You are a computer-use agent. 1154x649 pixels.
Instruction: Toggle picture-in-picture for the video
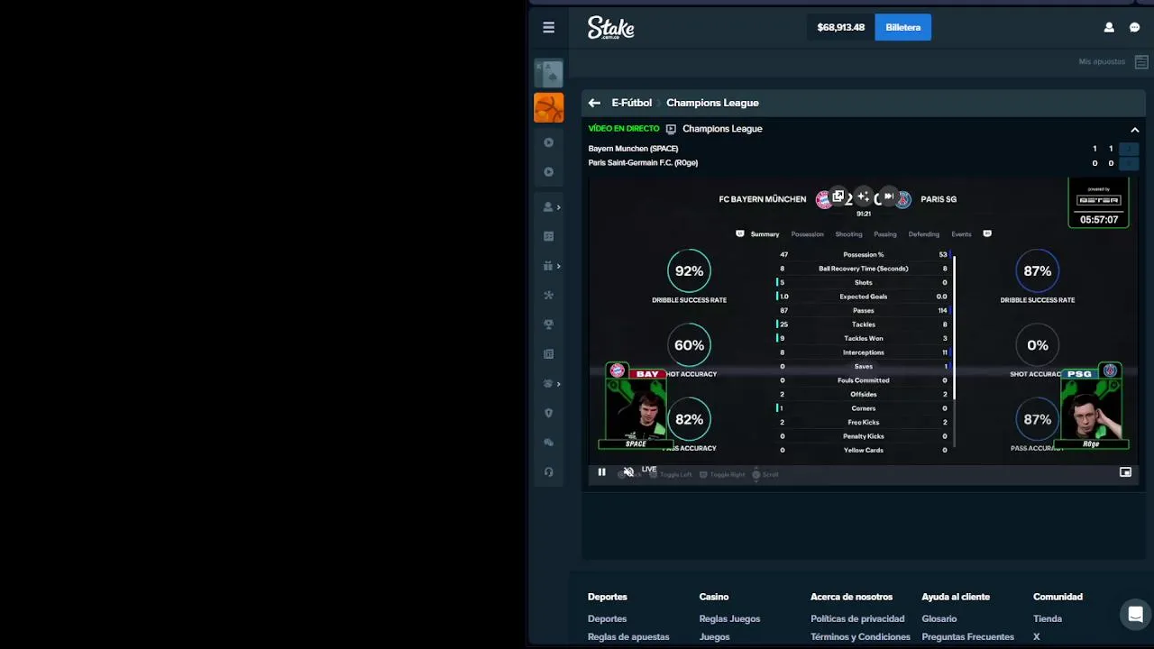click(x=1125, y=472)
